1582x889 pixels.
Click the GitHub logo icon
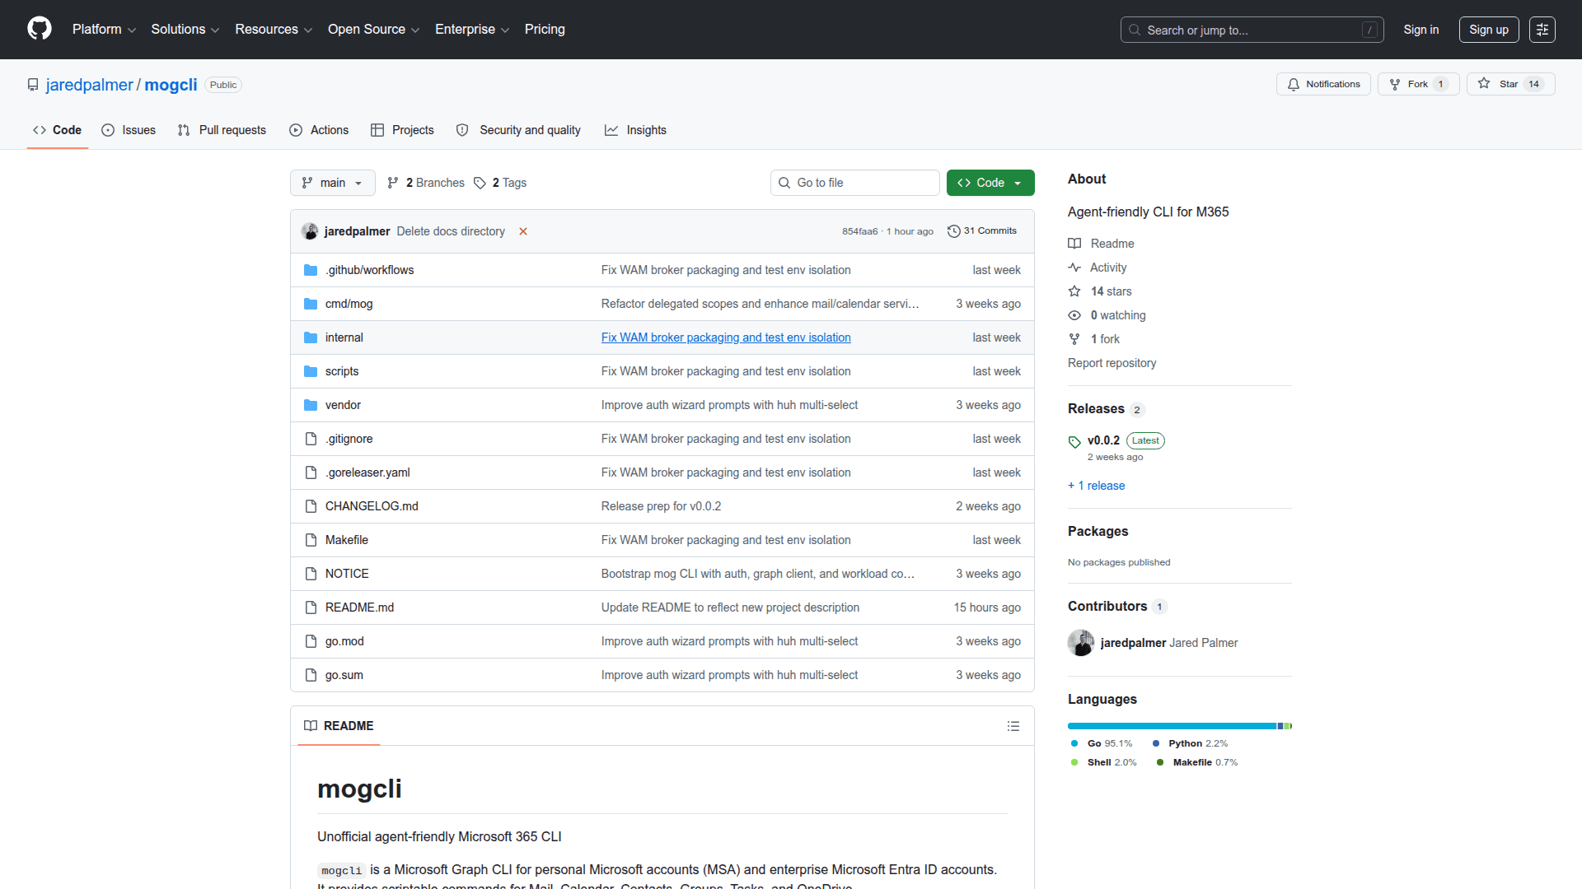click(x=39, y=29)
